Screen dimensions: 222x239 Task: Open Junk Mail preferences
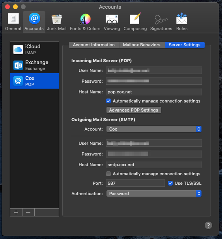click(57, 22)
